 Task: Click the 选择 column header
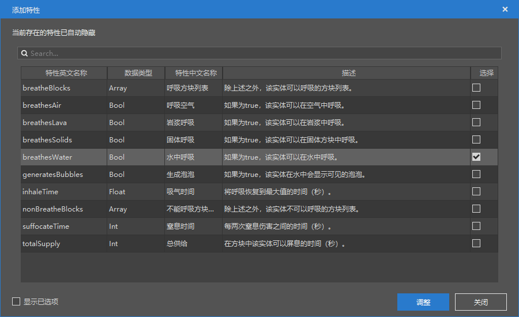(484, 73)
